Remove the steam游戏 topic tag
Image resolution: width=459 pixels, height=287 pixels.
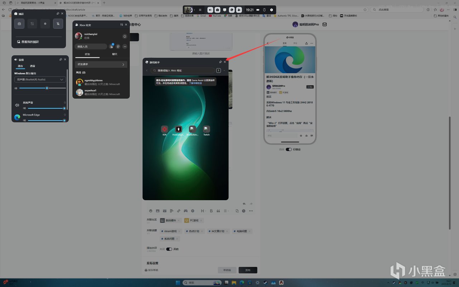tap(179, 231)
